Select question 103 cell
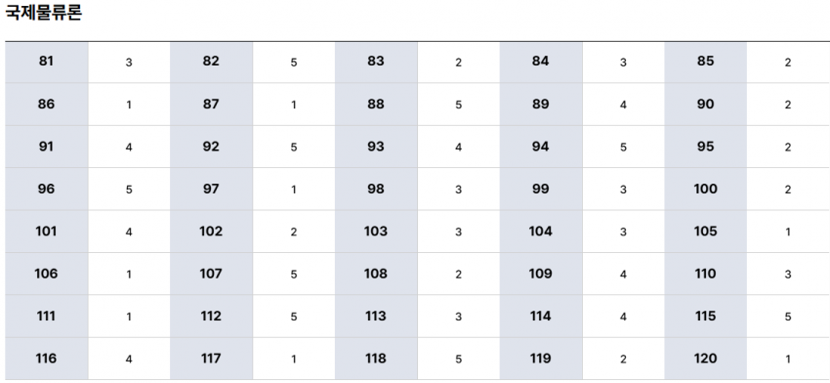Image resolution: width=830 pixels, height=383 pixels. click(376, 232)
